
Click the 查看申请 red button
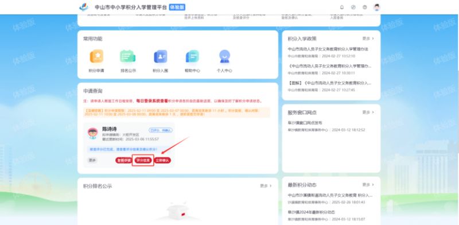[x=123, y=160]
